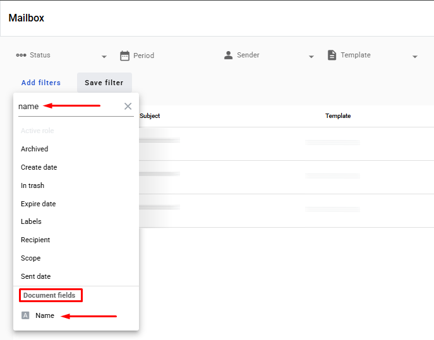Clear the filter search with X icon
This screenshot has height=340, width=434.
coord(128,106)
